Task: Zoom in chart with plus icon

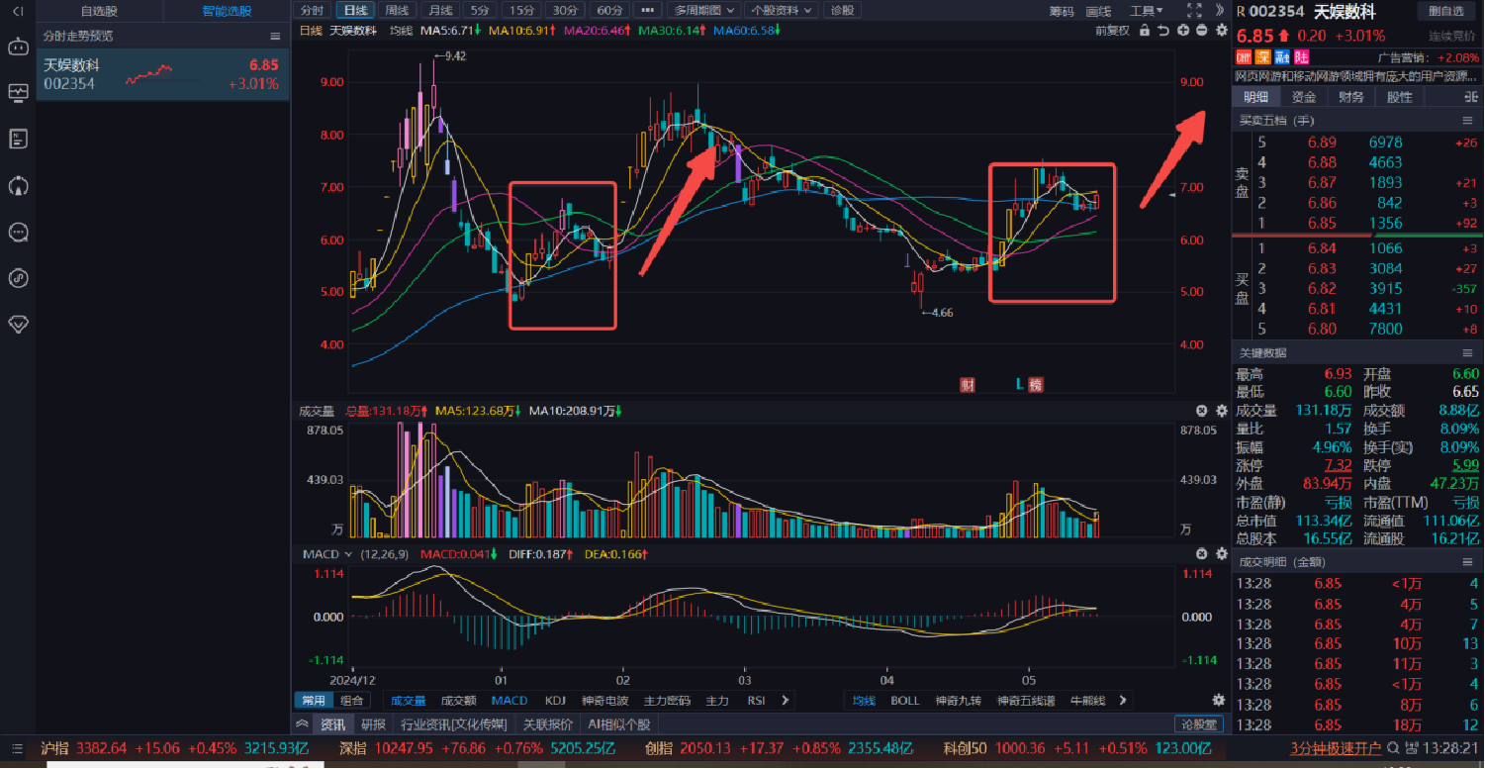Action: point(1183,31)
